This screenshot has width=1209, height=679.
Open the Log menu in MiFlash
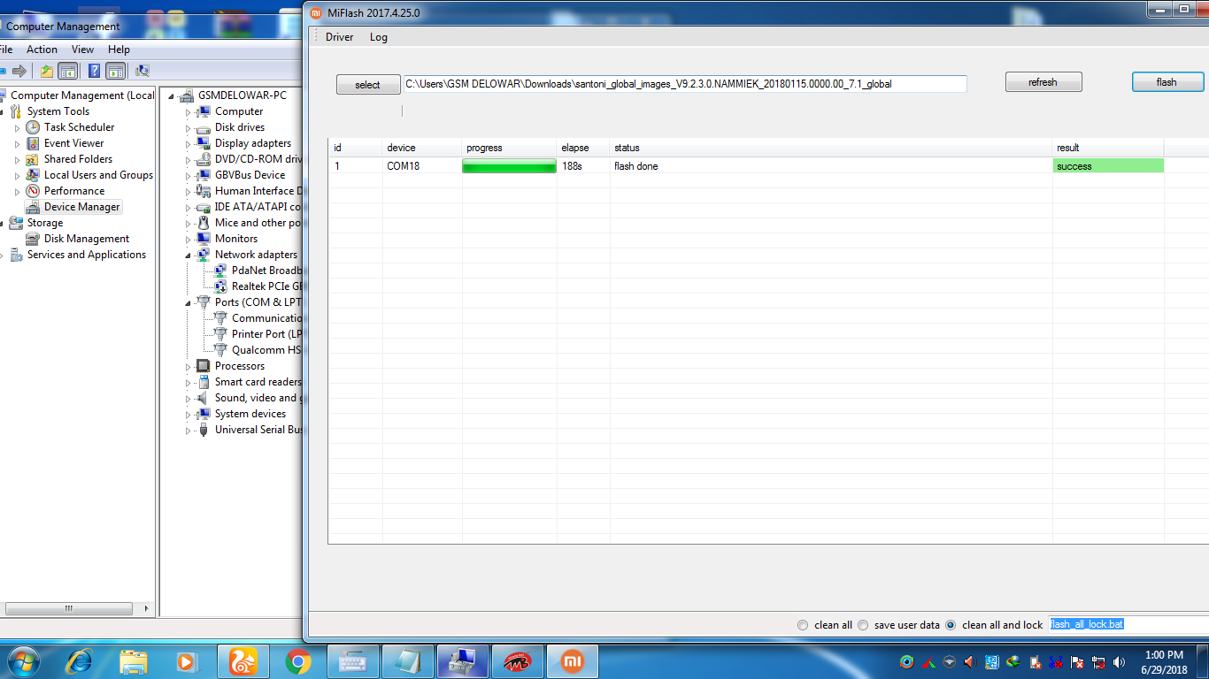379,37
